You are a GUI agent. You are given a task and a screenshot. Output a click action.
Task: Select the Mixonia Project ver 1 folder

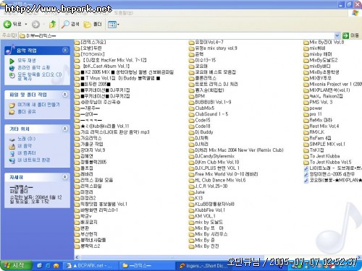335,84
